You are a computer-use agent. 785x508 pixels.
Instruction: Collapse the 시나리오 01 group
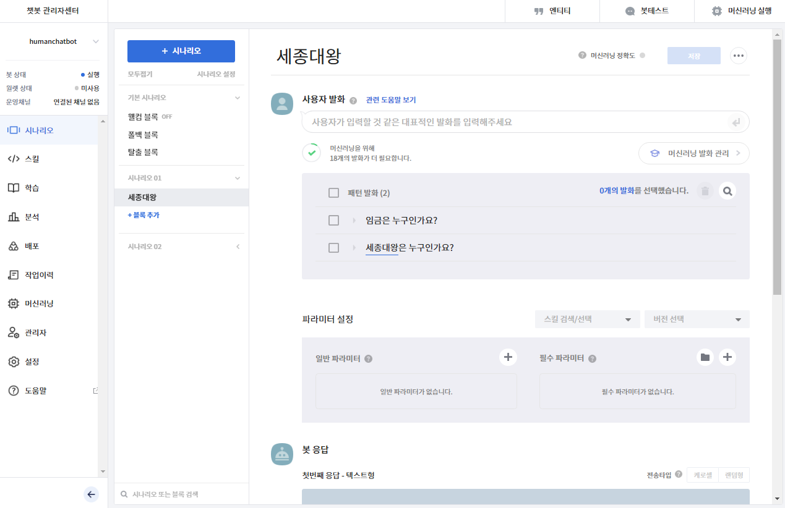(x=237, y=178)
